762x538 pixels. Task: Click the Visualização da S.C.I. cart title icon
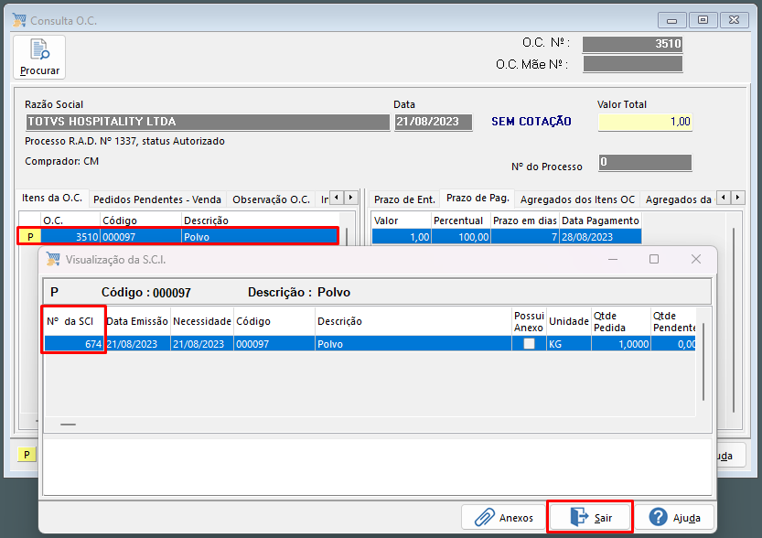(53, 260)
